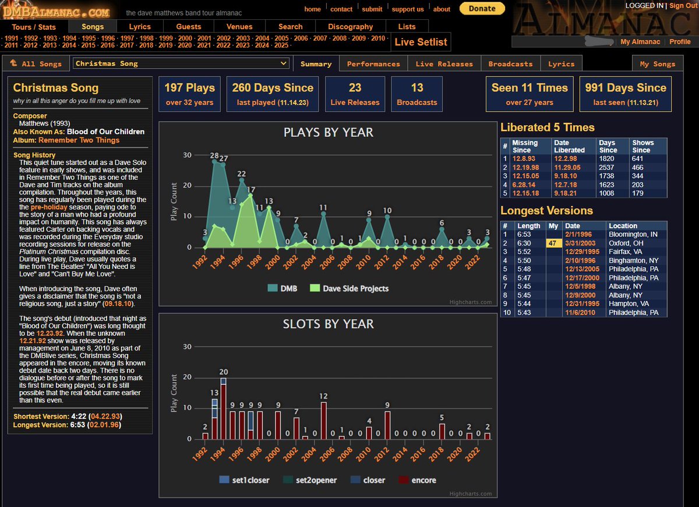
Task: Open the My Songs tab
Action: click(657, 64)
